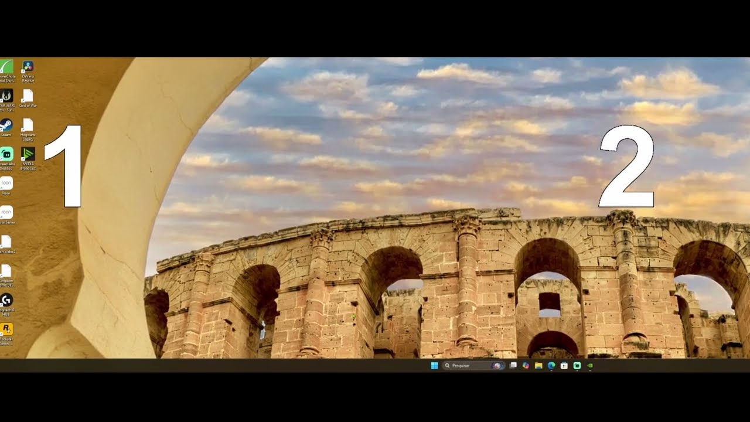Viewport: 750px width, 422px height.
Task: Select the Hogwarts Legacy shortcut
Action: pyautogui.click(x=28, y=128)
